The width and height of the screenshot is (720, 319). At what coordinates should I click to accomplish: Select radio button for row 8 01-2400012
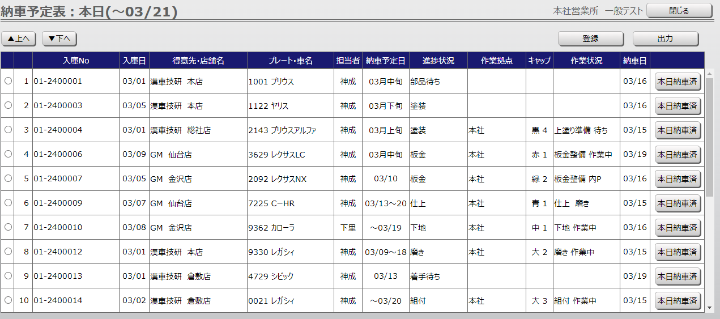point(8,252)
